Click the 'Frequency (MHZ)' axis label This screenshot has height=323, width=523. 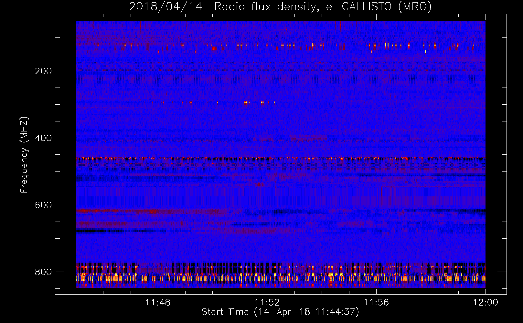(25, 155)
